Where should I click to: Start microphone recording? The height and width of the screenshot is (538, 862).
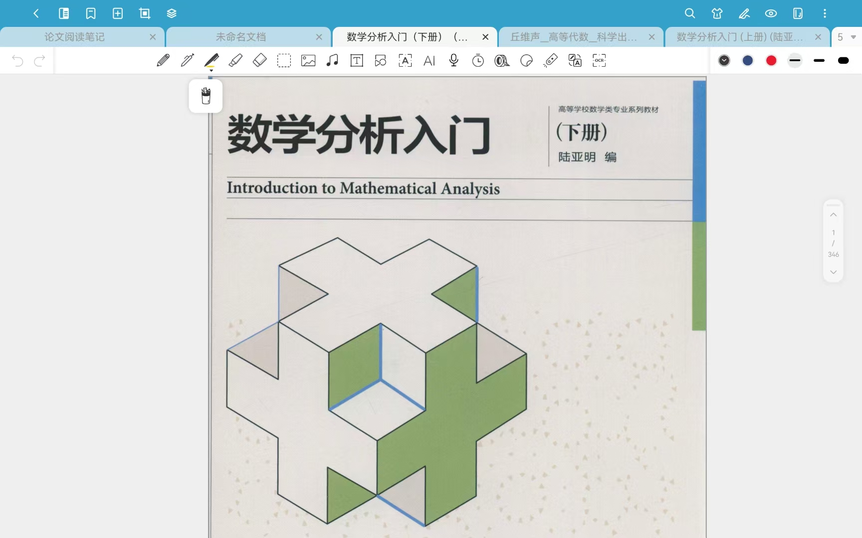pyautogui.click(x=453, y=60)
